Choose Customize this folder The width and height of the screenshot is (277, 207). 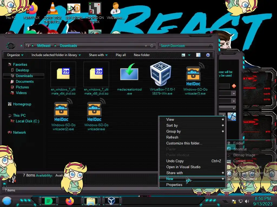click(192, 143)
